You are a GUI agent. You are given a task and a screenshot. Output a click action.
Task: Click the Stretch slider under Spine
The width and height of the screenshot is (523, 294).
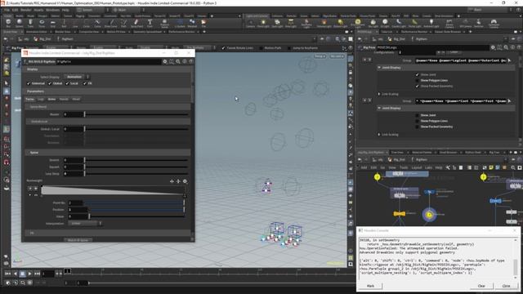[x=136, y=160]
